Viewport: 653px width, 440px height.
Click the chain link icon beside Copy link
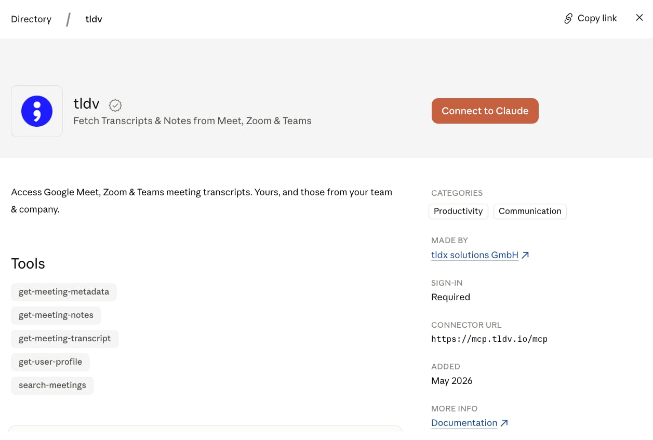coord(568,19)
